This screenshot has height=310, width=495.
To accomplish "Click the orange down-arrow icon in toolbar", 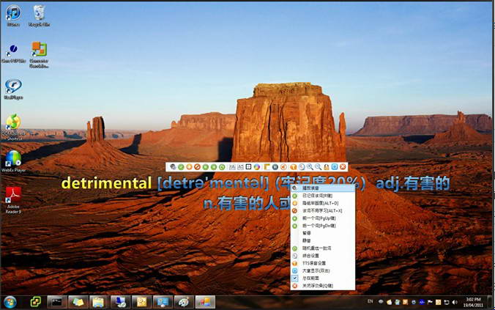I will pyautogui.click(x=189, y=167).
